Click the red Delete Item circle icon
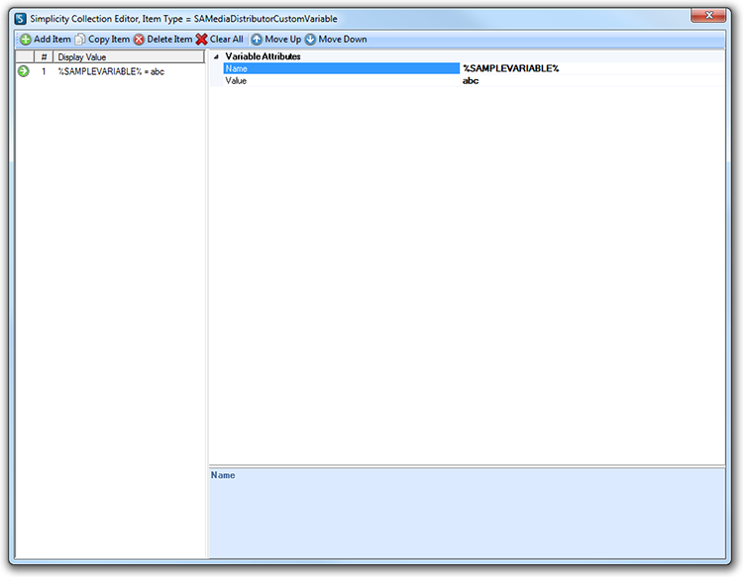The image size is (743, 577). point(139,40)
